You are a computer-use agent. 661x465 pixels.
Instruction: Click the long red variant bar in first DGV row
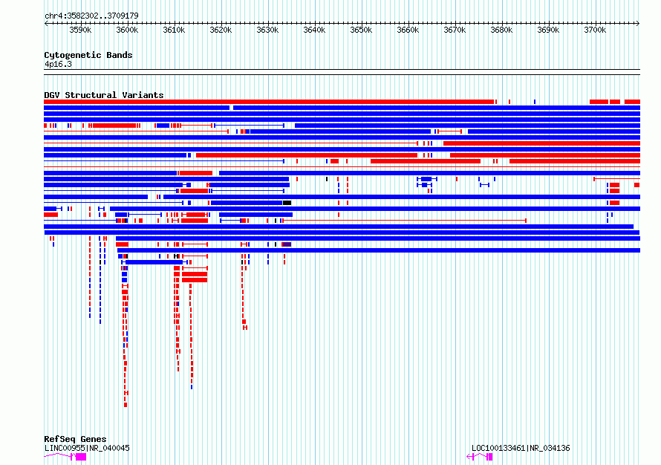point(269,102)
